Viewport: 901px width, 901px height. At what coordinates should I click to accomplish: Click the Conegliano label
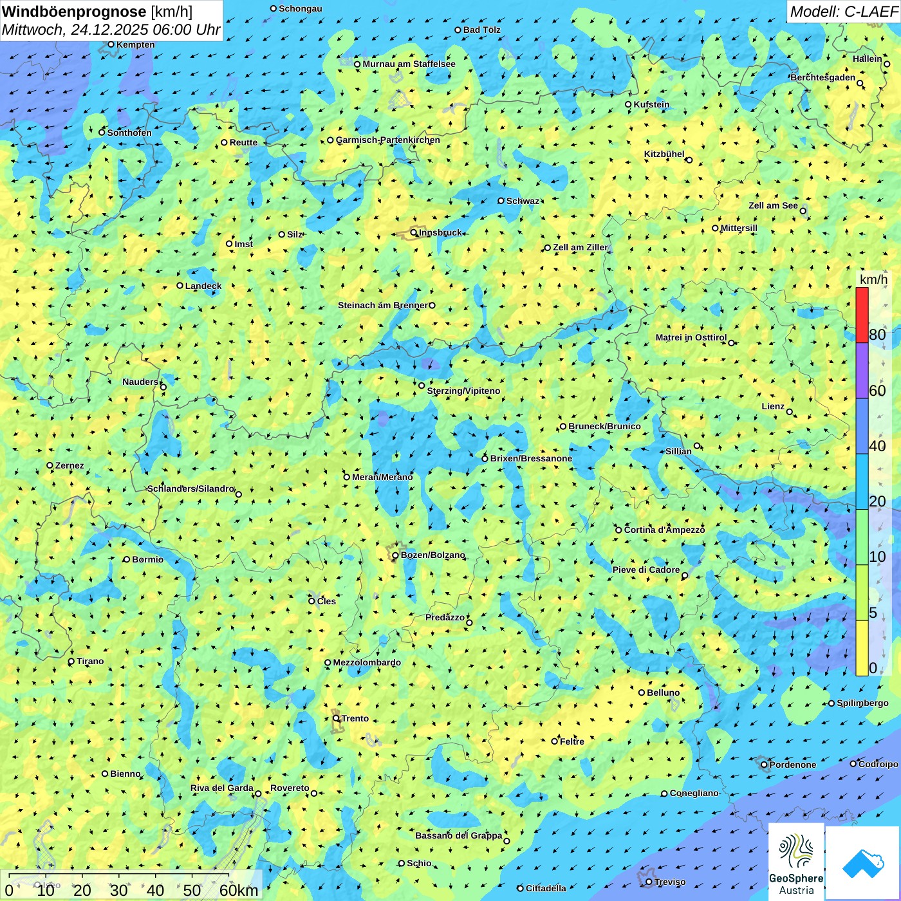[x=694, y=793]
